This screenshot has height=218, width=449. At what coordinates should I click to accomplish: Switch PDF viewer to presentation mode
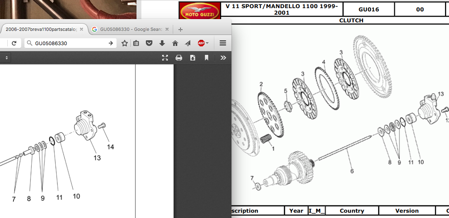[165, 58]
